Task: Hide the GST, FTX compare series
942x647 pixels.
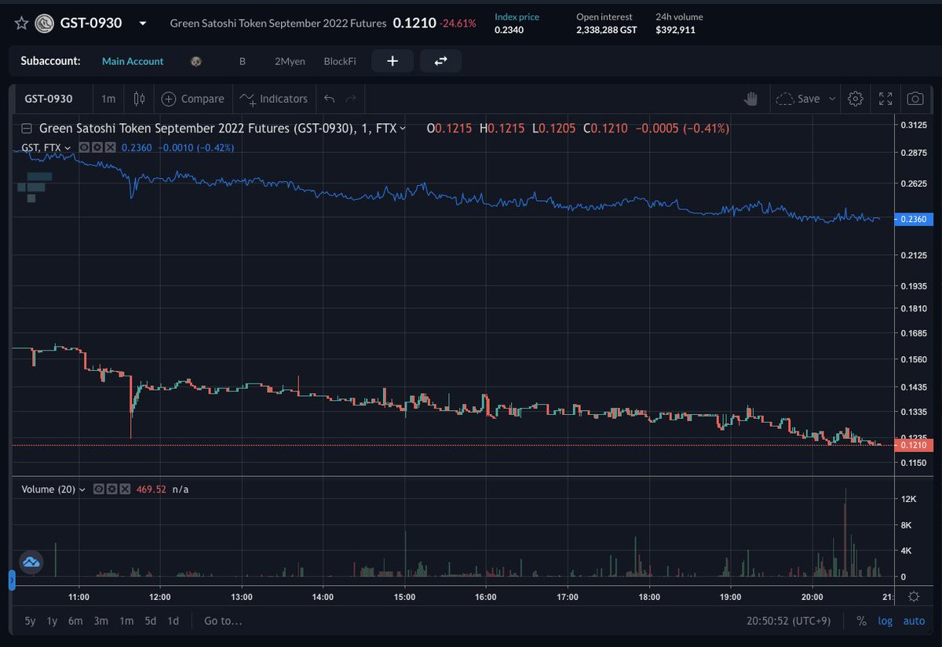Action: click(x=85, y=147)
